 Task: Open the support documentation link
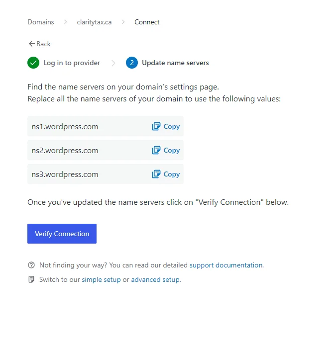click(226, 265)
